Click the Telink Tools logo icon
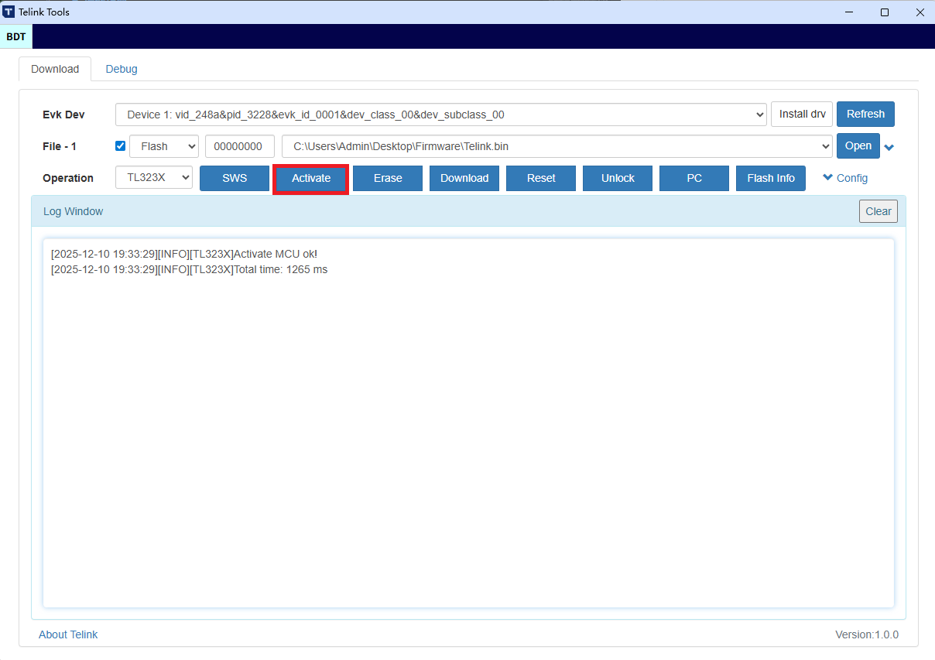Image resolution: width=935 pixels, height=660 pixels. [9, 12]
